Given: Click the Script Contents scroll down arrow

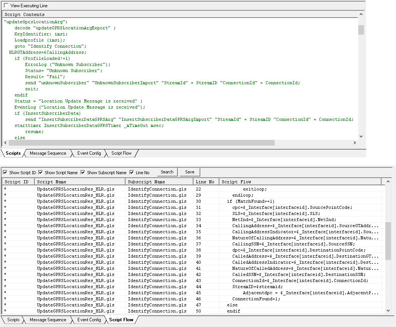Looking at the screenshot, I should 361,136.
